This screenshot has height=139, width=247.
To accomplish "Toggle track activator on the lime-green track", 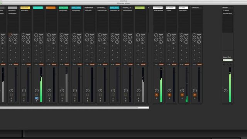I will pyautogui.click(x=139, y=95).
